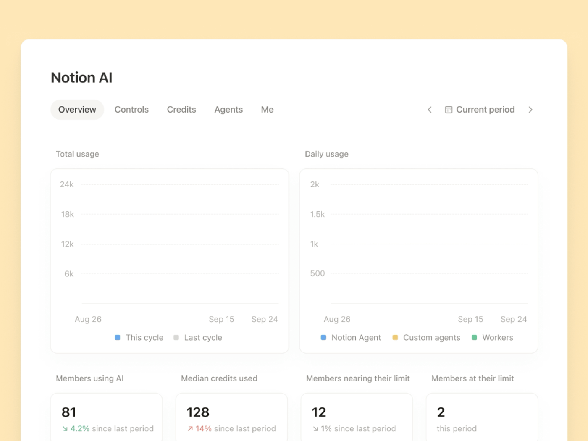The width and height of the screenshot is (588, 441).
Task: Click the 'this period' text under 2
Action: pyautogui.click(x=457, y=429)
